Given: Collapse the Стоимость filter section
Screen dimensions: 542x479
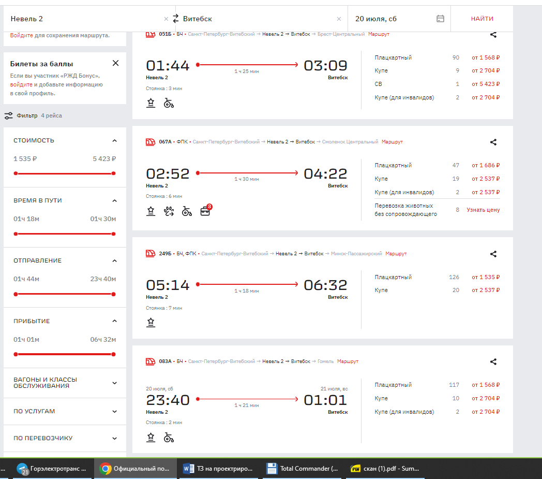Looking at the screenshot, I should pyautogui.click(x=114, y=140).
